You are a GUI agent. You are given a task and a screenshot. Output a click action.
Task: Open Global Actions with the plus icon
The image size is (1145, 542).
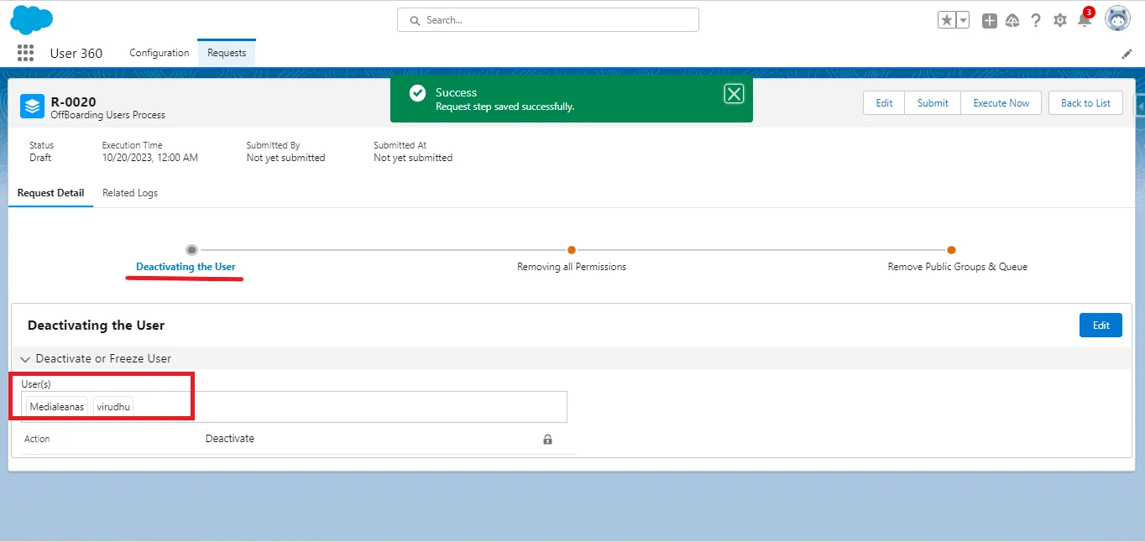[x=989, y=18]
